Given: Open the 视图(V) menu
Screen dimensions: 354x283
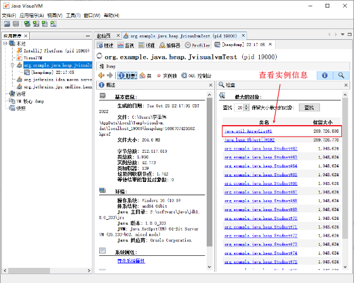Looking at the screenshot, I should 55,15.
